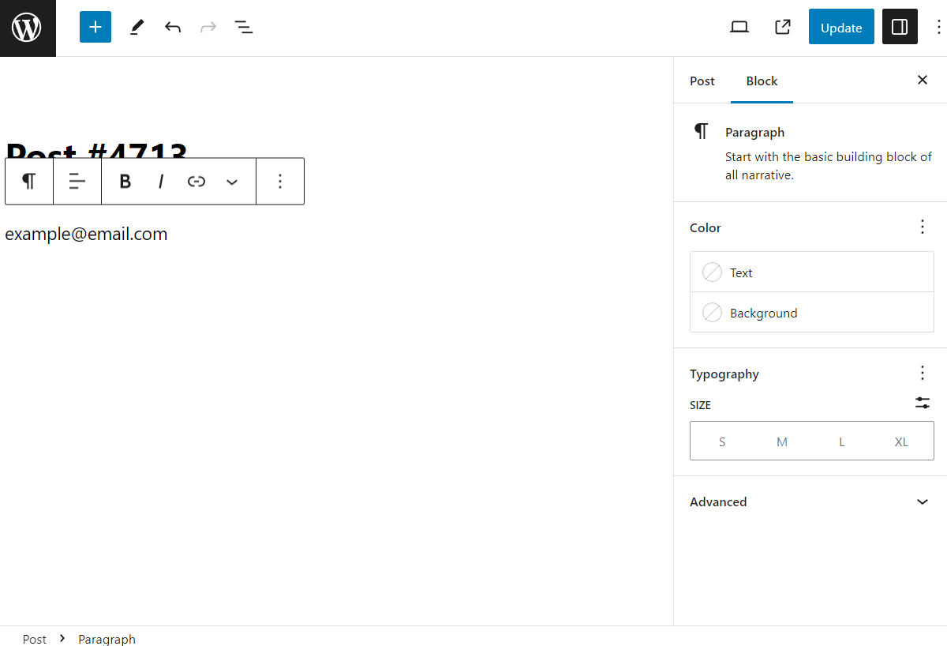Select the XL font size
Screen dimensions: 947x646
(901, 441)
